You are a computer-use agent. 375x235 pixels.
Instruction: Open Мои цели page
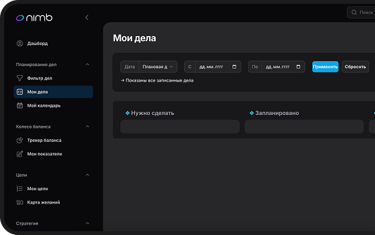point(37,189)
